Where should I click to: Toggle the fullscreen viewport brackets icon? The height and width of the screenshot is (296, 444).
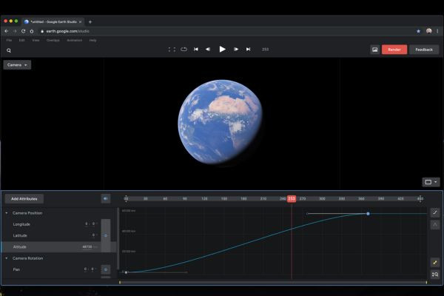tap(172, 50)
